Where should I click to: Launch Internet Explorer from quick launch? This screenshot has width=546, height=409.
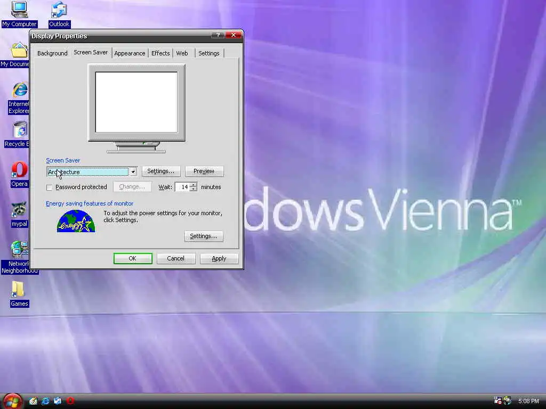pyautogui.click(x=46, y=401)
